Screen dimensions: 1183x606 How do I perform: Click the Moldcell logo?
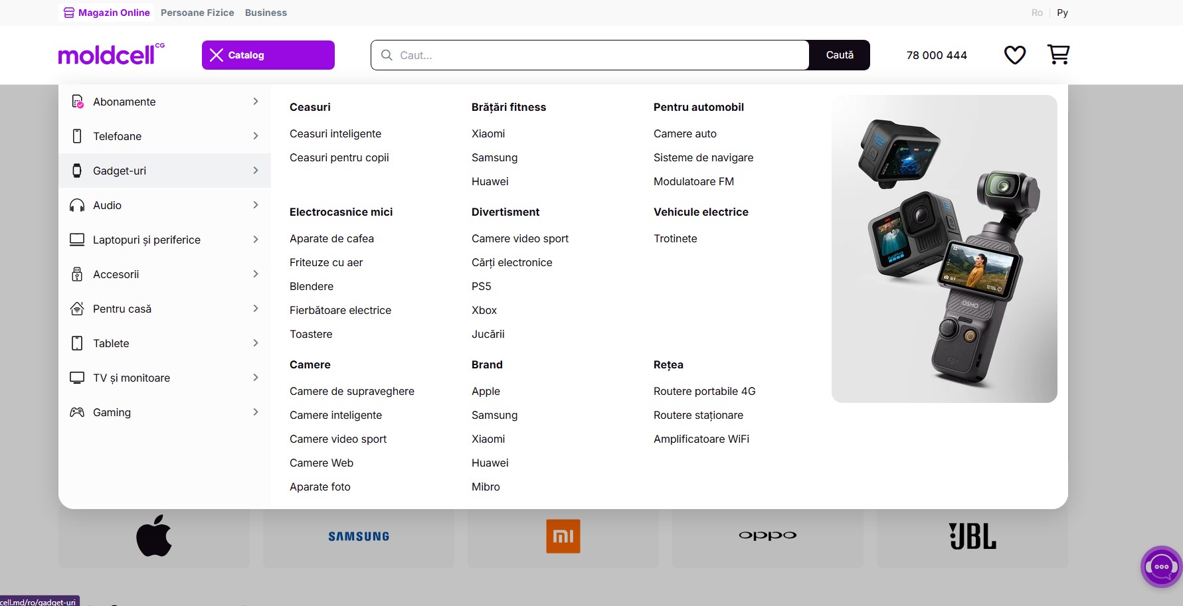tap(111, 54)
